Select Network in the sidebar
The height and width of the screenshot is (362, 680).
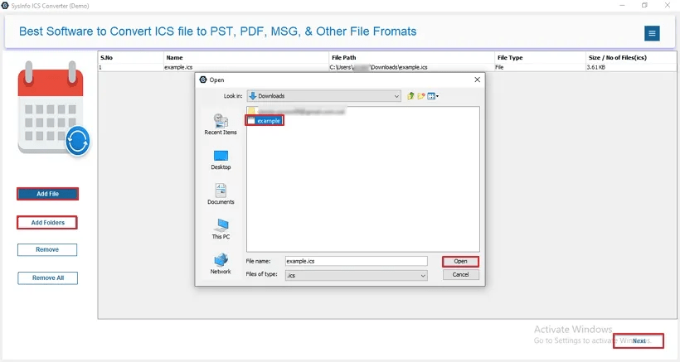(x=221, y=263)
